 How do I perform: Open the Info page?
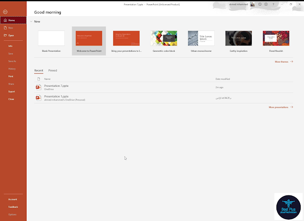click(x=10, y=46)
